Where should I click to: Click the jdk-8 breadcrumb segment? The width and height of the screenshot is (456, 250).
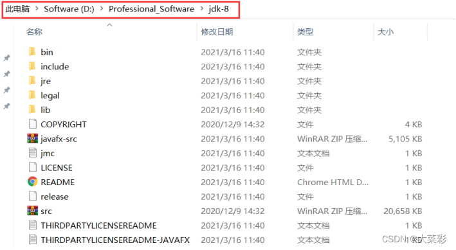pos(219,9)
